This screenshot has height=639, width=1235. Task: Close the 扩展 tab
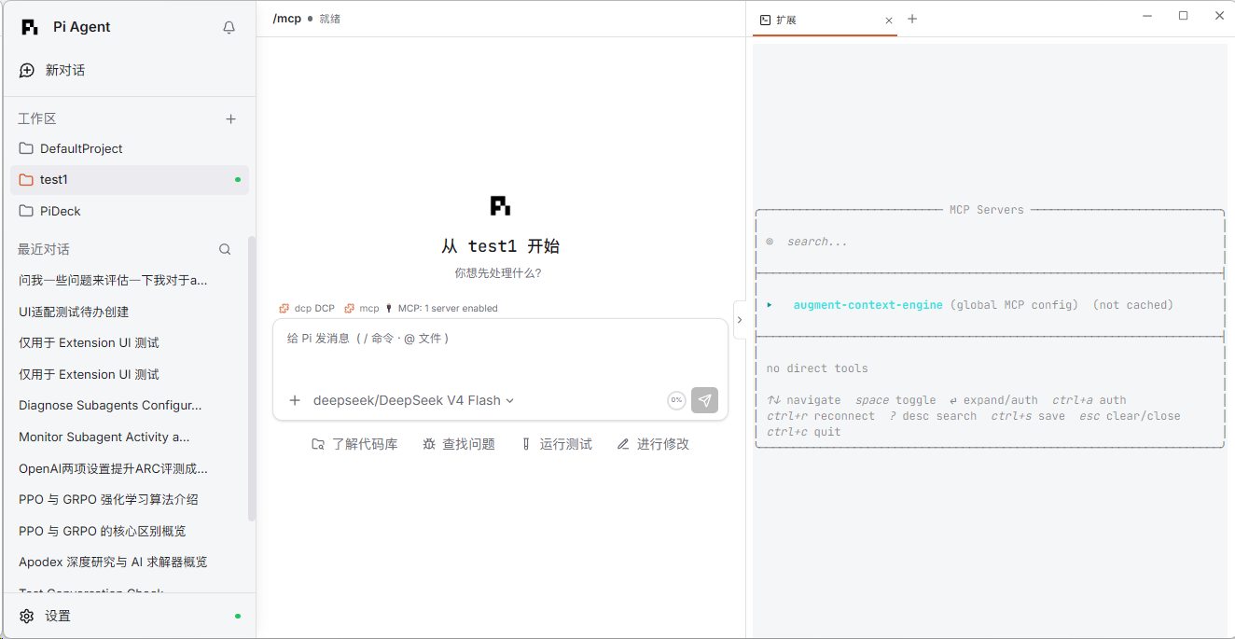click(x=889, y=20)
